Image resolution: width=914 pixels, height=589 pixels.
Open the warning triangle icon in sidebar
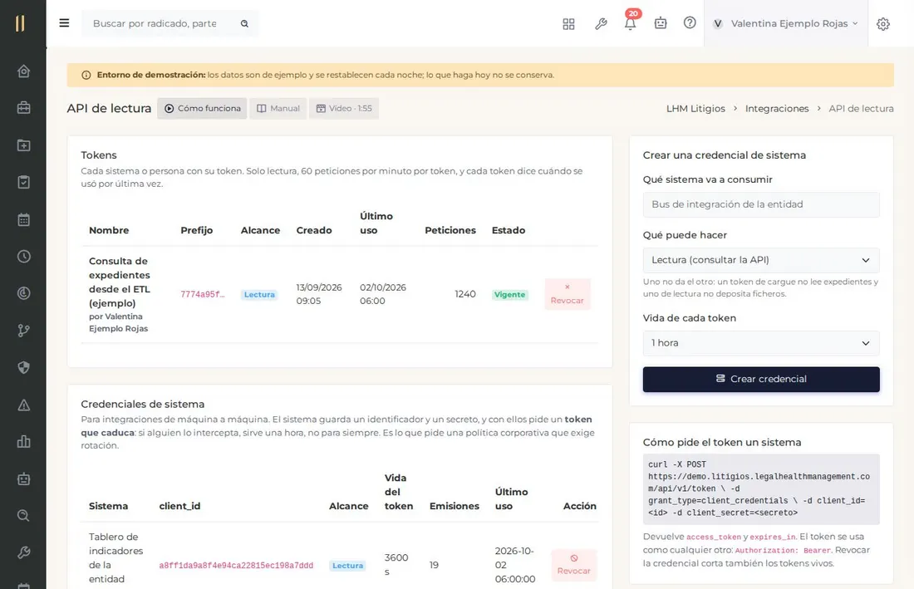(23, 405)
